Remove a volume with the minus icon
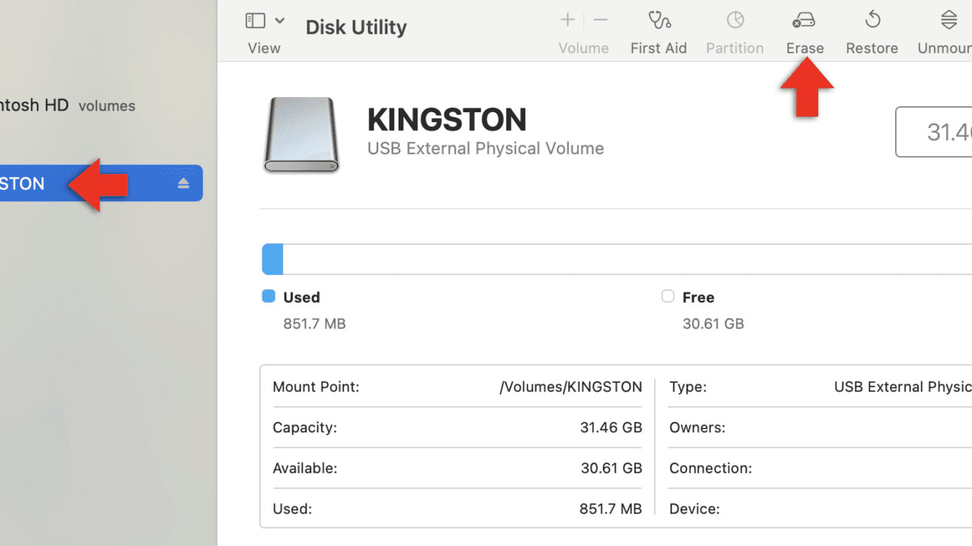Screen dimensions: 972x546 [601, 20]
